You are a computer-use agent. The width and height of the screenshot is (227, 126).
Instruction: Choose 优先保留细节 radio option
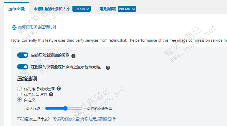point(19,94)
